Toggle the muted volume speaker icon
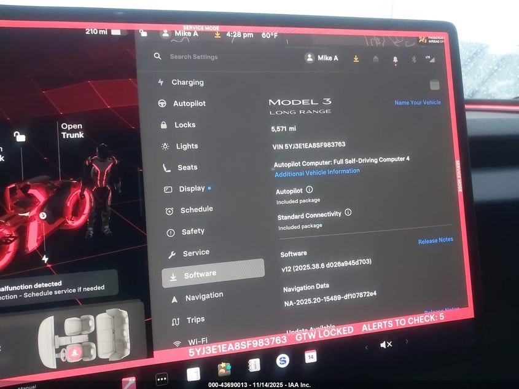 pos(386,345)
